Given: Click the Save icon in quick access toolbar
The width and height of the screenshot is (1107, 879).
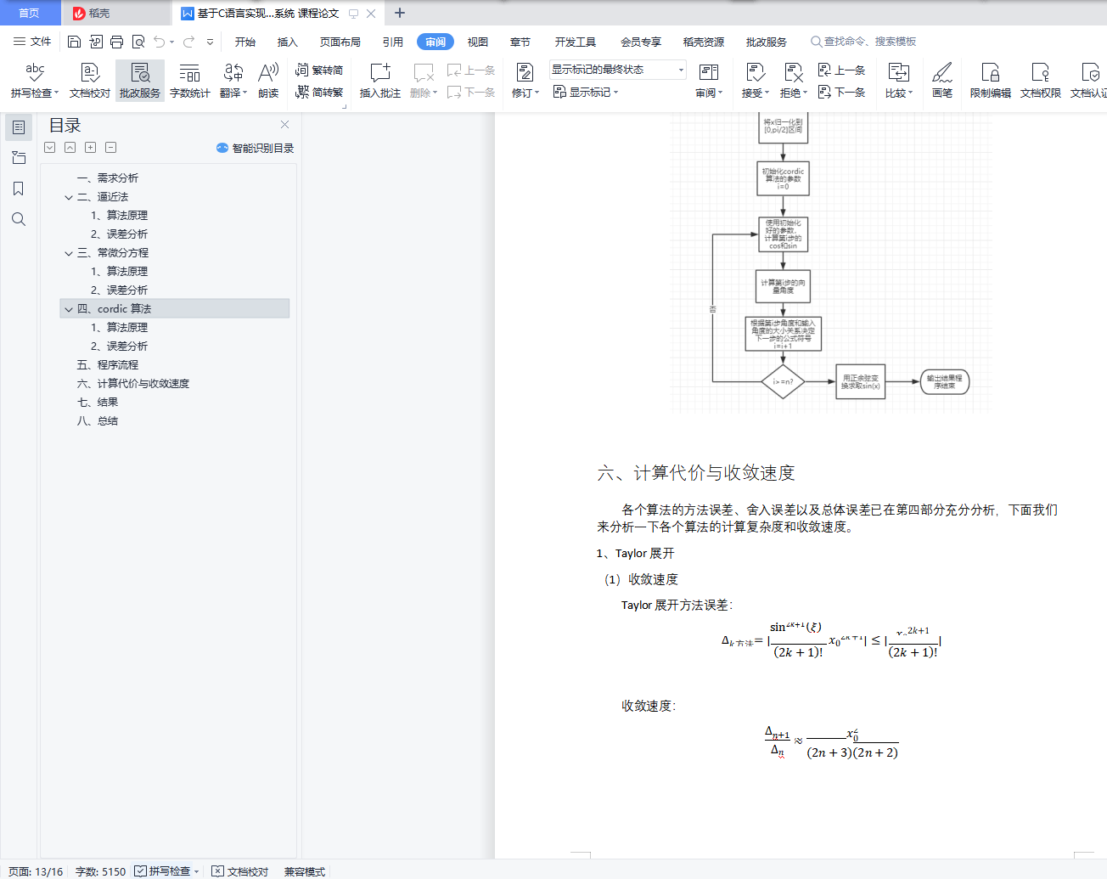Looking at the screenshot, I should [74, 42].
